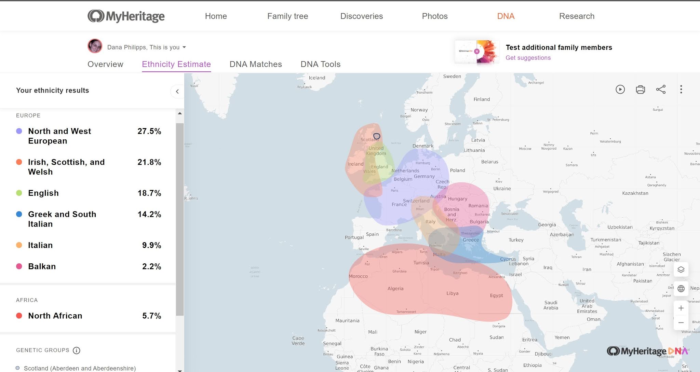
Task: Open the Family tree menu
Action: [287, 16]
